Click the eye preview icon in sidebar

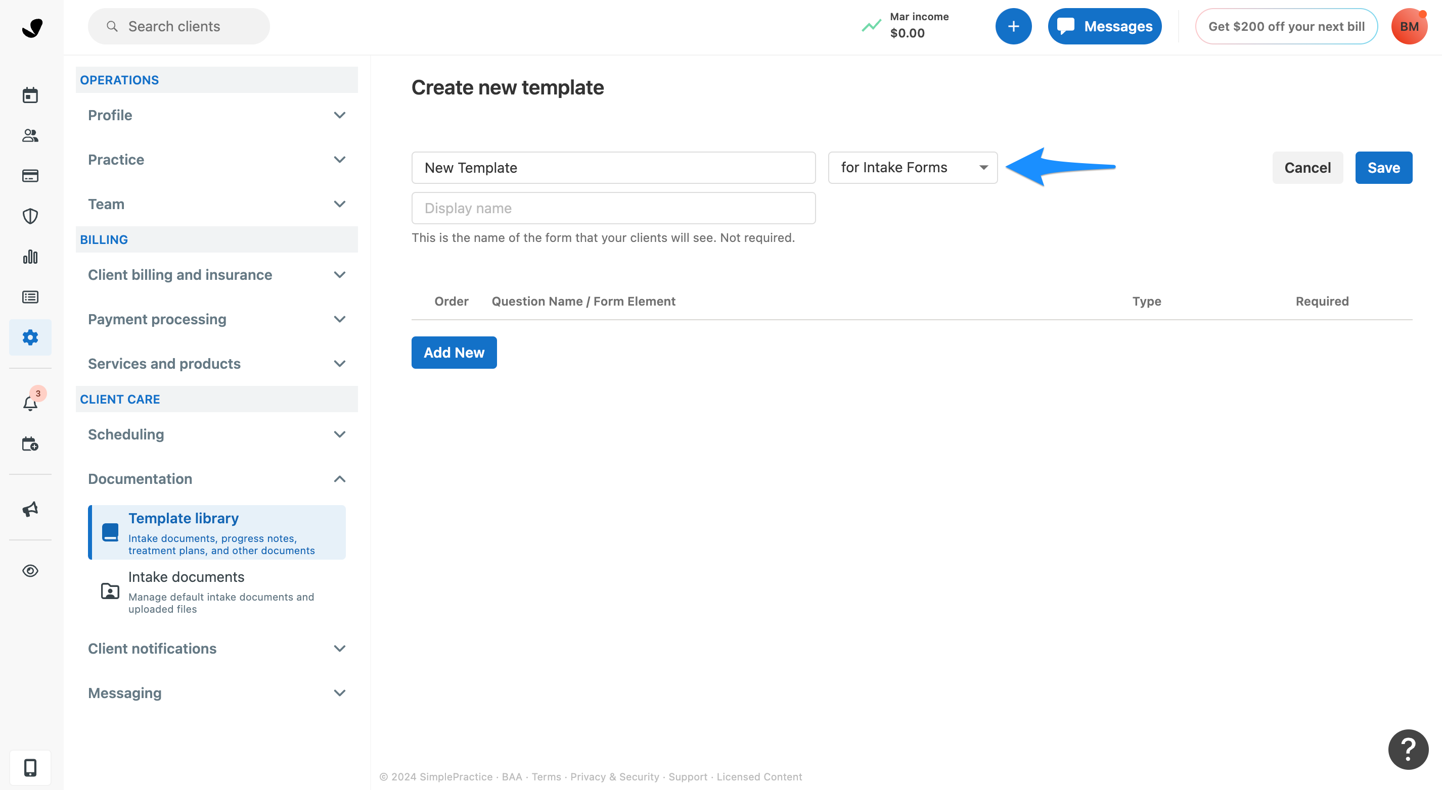[30, 571]
